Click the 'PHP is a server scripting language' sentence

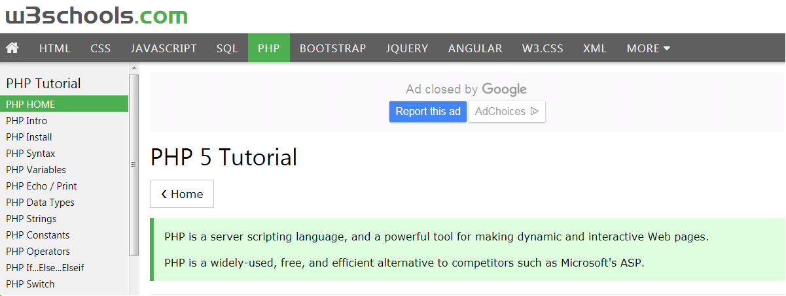[437, 237]
